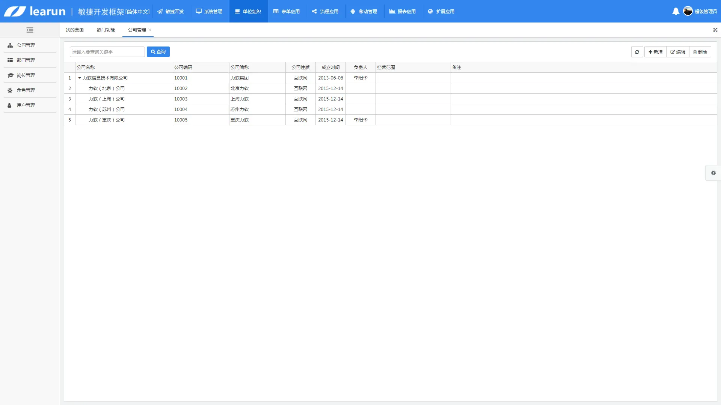The width and height of the screenshot is (721, 405).
Task: Switch to the 我的桌面 tab
Action: (x=74, y=30)
